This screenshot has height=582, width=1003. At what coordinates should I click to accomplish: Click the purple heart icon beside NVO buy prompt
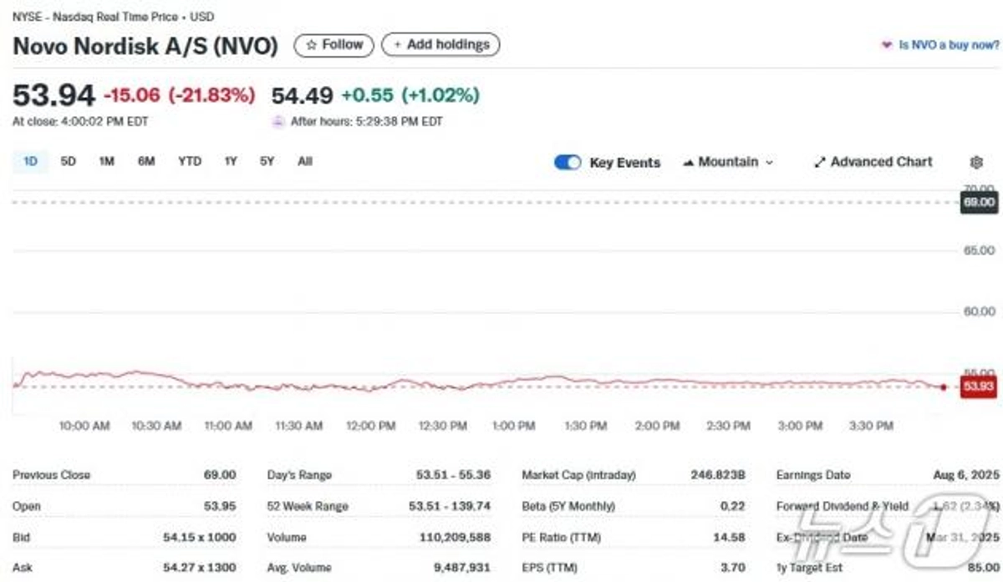pyautogui.click(x=886, y=45)
